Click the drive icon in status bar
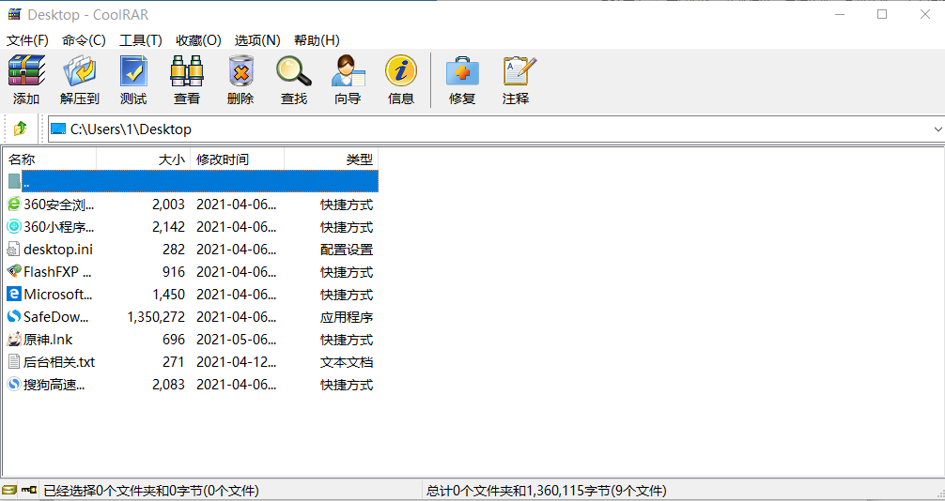This screenshot has height=501, width=945. (x=9, y=490)
